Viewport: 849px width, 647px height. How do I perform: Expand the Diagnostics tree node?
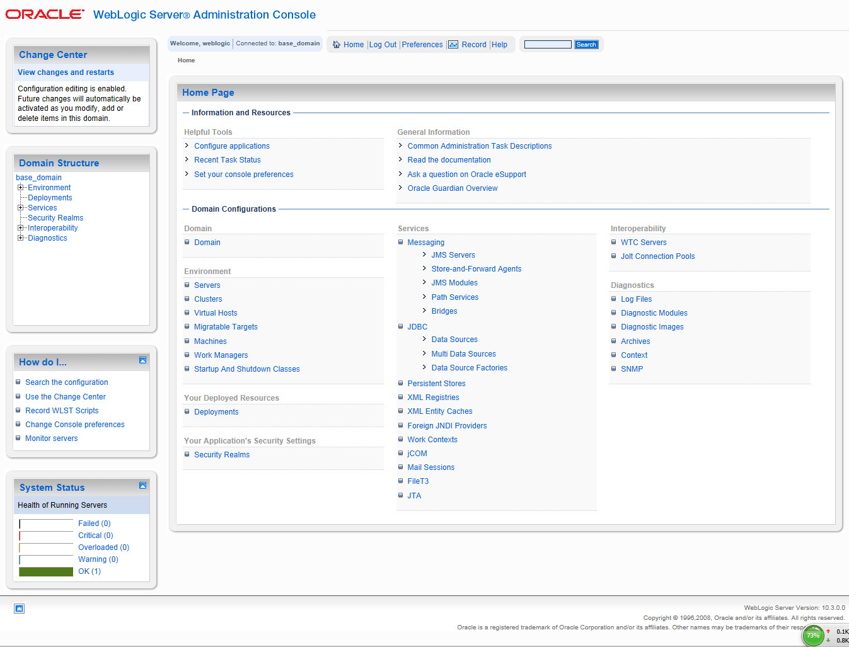pos(21,238)
